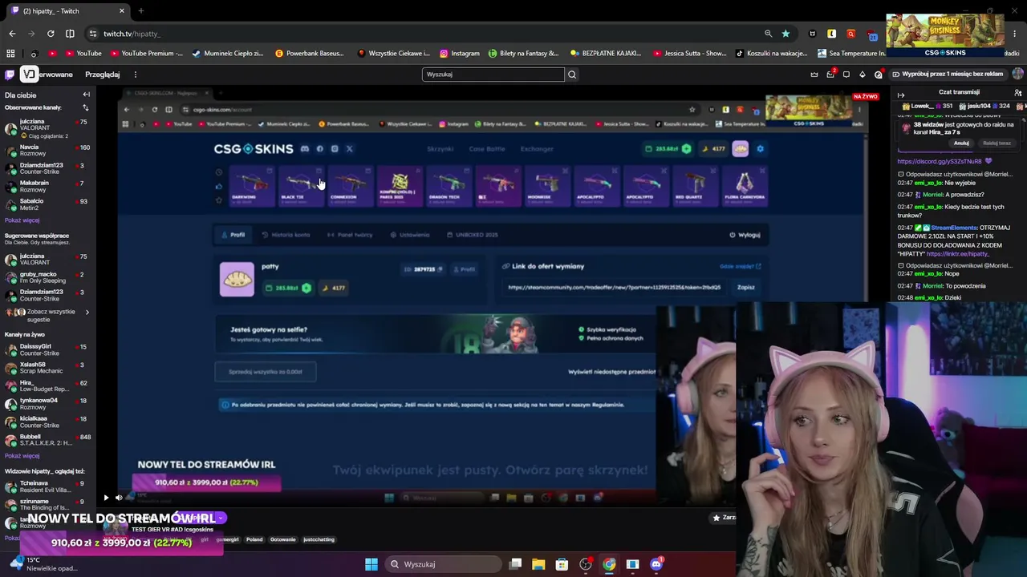Open Twitch notifications inbox icon

(x=830, y=75)
